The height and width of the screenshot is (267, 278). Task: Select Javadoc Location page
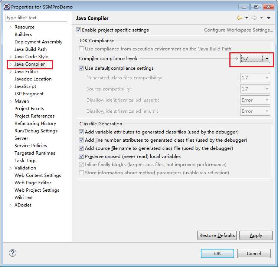(x=33, y=79)
